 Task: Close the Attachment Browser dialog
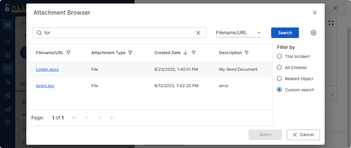click(x=315, y=13)
